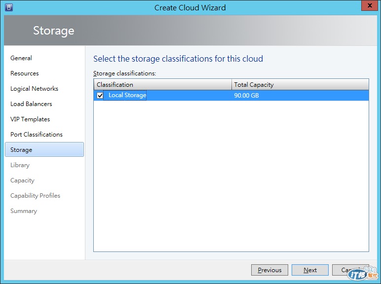The height and width of the screenshot is (284, 381).
Task: Open the General wizard step
Action: click(21, 58)
